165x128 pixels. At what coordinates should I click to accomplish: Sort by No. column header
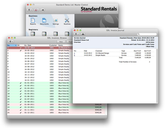coord(12,45)
